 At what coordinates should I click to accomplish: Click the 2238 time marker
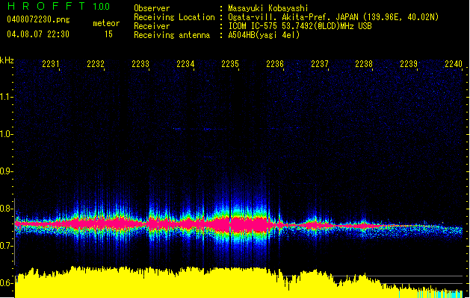[x=364, y=64]
